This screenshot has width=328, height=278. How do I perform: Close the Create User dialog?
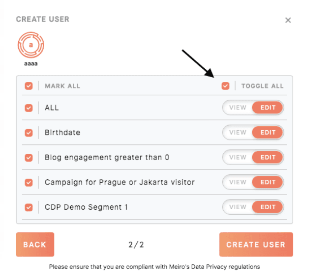click(x=288, y=20)
